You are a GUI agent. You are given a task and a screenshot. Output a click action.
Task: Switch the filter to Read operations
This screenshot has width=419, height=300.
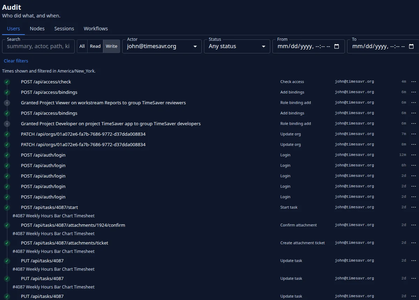click(x=95, y=46)
